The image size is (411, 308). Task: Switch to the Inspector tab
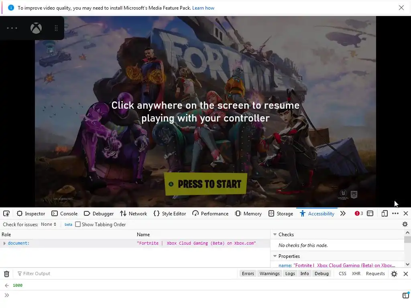point(31,213)
